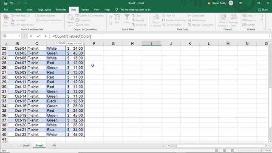Click the Save icon in quick access toolbar
The image size is (272, 153).
(6, 3)
